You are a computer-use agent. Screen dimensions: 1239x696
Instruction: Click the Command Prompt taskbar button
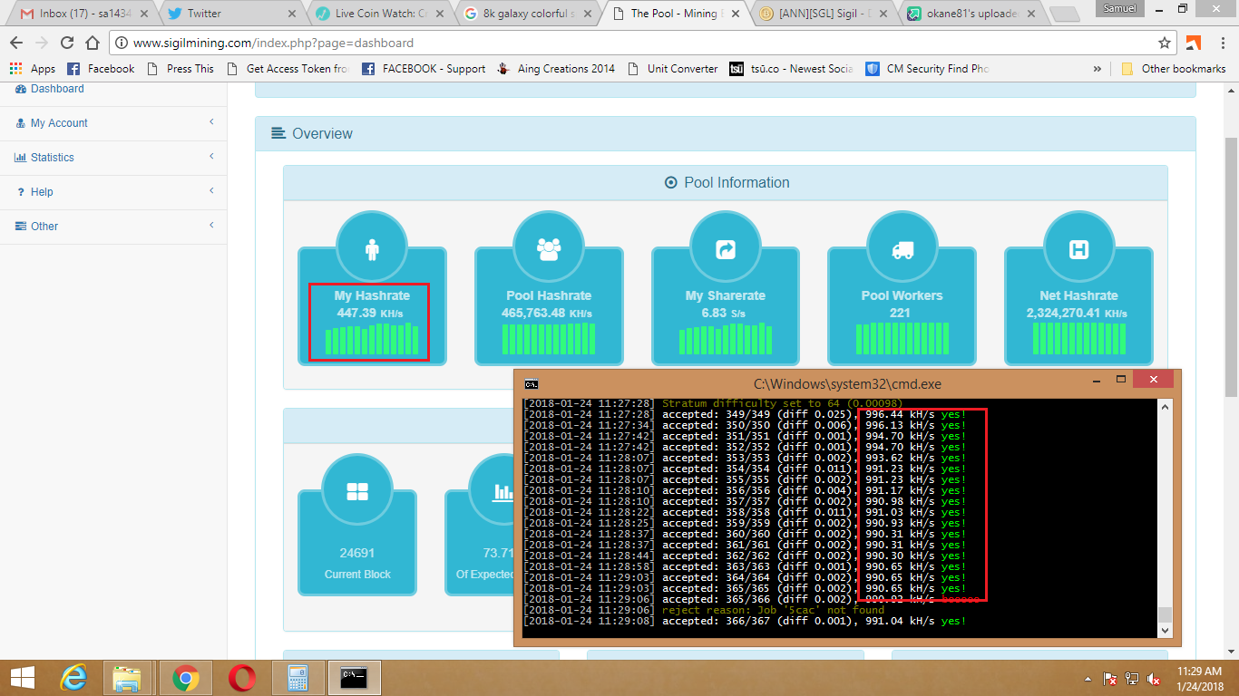pos(354,678)
